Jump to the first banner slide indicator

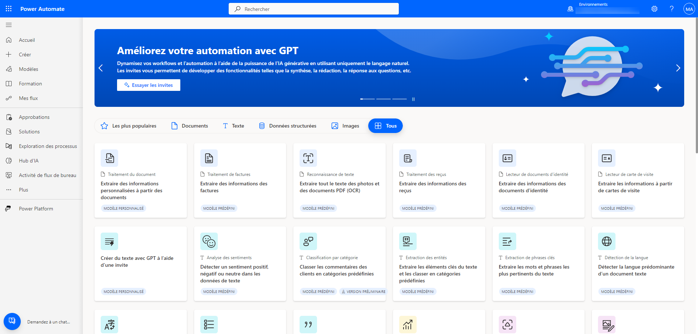(368, 99)
